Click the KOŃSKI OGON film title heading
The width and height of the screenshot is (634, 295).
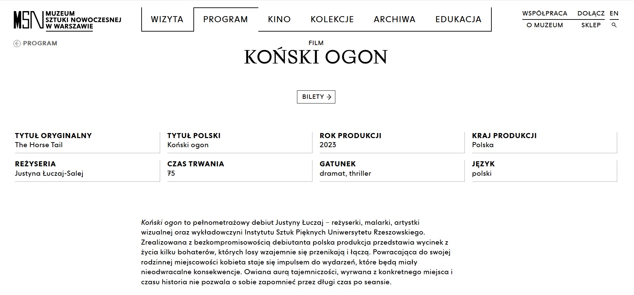(316, 57)
